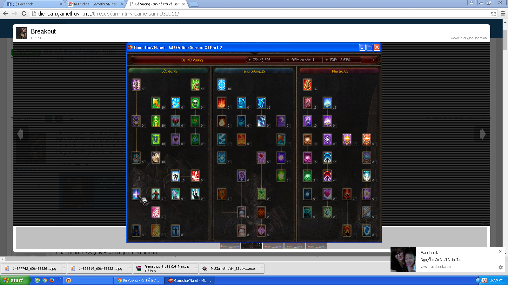508x285 pixels.
Task: Click the red upward arrows skill showing 4
Action: (x=327, y=176)
